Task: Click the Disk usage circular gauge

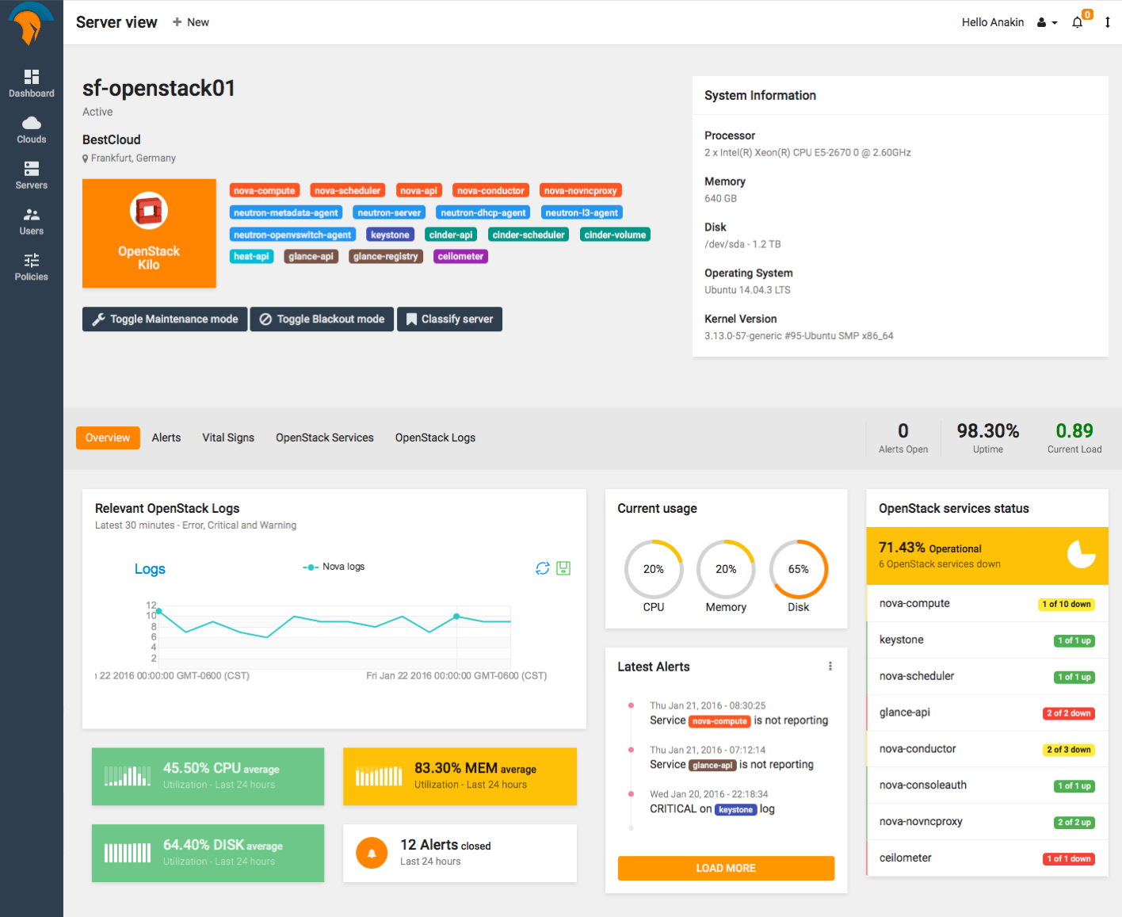Action: [x=799, y=569]
